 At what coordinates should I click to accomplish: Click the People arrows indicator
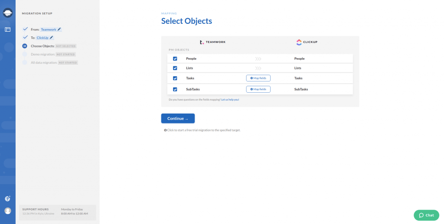[x=258, y=59]
